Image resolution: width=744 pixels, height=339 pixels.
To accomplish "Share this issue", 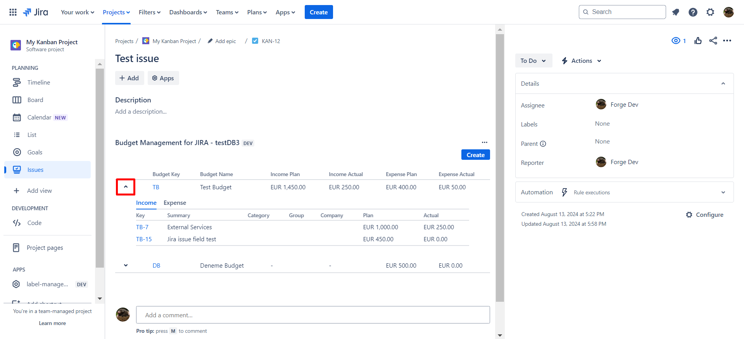I will (x=713, y=41).
